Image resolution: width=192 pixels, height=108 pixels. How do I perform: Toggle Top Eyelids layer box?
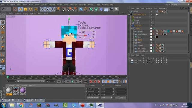point(151,48)
